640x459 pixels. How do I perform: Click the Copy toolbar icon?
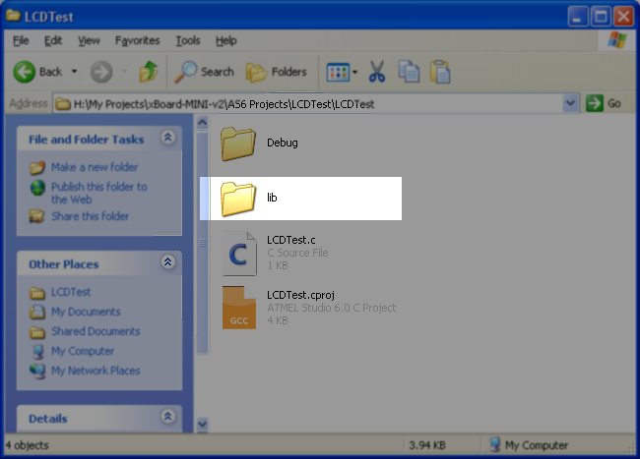[x=409, y=72]
